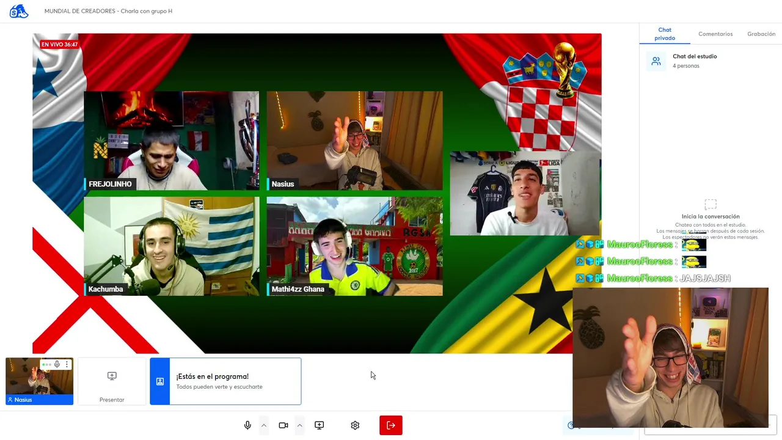782x440 pixels.
Task: Click the share screen icon in bottom toolbar
Action: [320, 425]
